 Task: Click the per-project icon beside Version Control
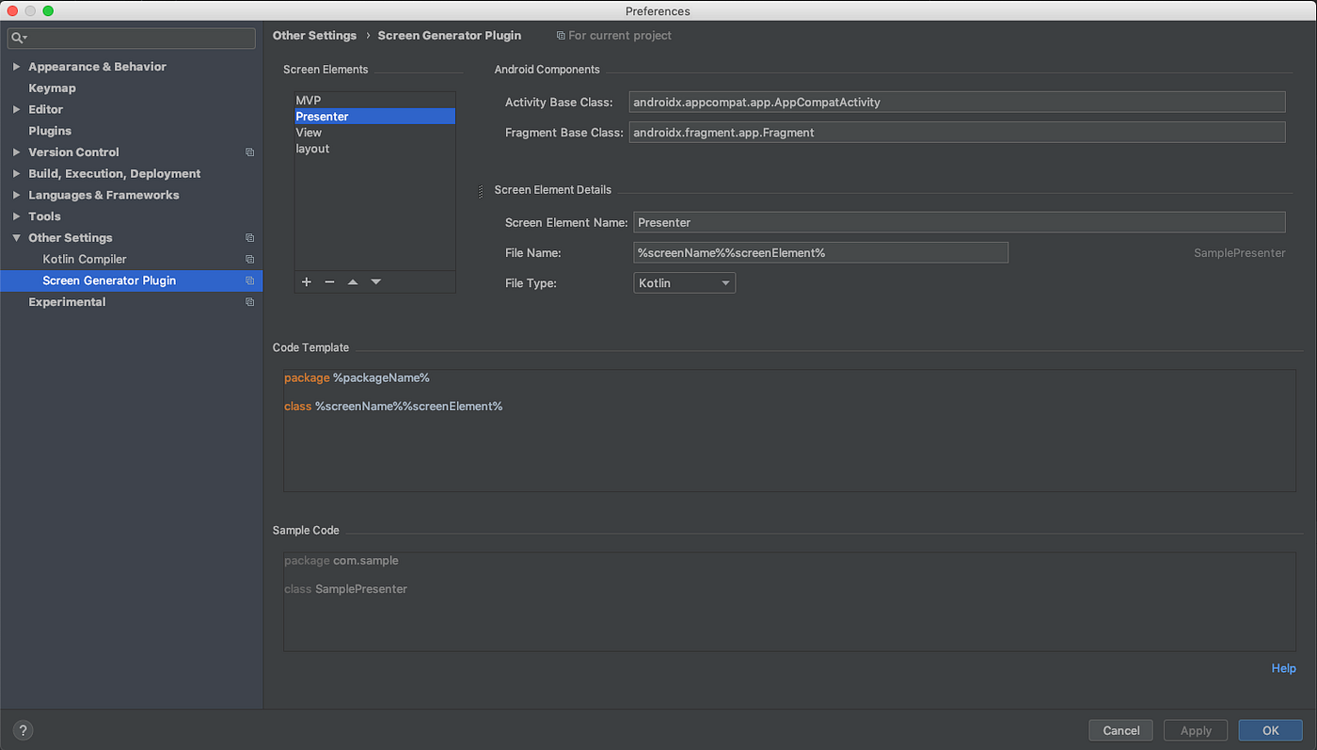(249, 152)
